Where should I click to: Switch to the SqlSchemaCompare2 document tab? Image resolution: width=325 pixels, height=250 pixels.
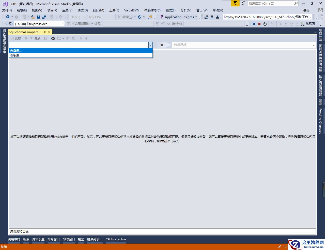(25, 32)
